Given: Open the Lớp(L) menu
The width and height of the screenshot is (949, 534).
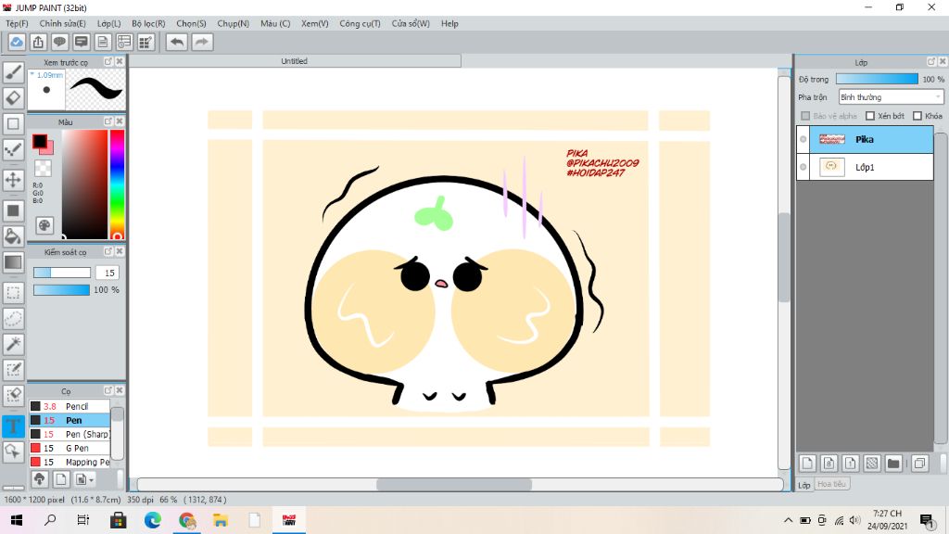Looking at the screenshot, I should click(109, 23).
